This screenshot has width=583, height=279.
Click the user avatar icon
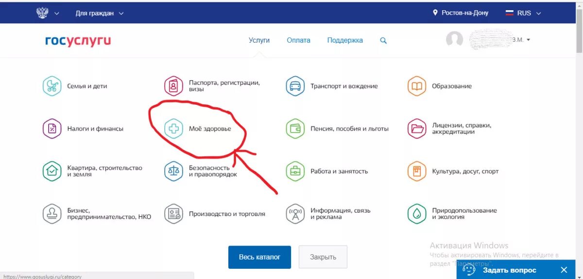[x=454, y=40]
